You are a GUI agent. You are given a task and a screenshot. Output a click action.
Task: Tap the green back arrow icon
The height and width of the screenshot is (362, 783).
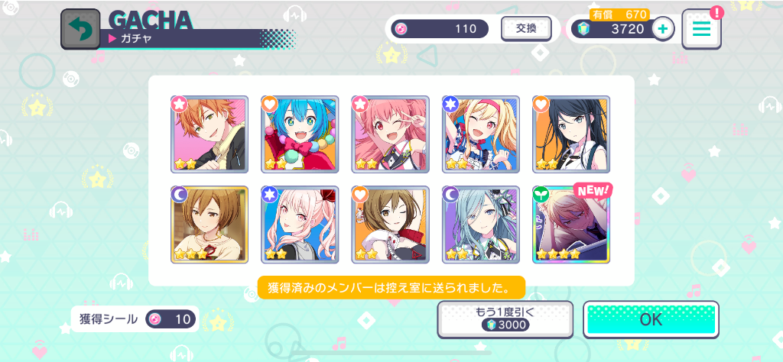pyautogui.click(x=80, y=30)
